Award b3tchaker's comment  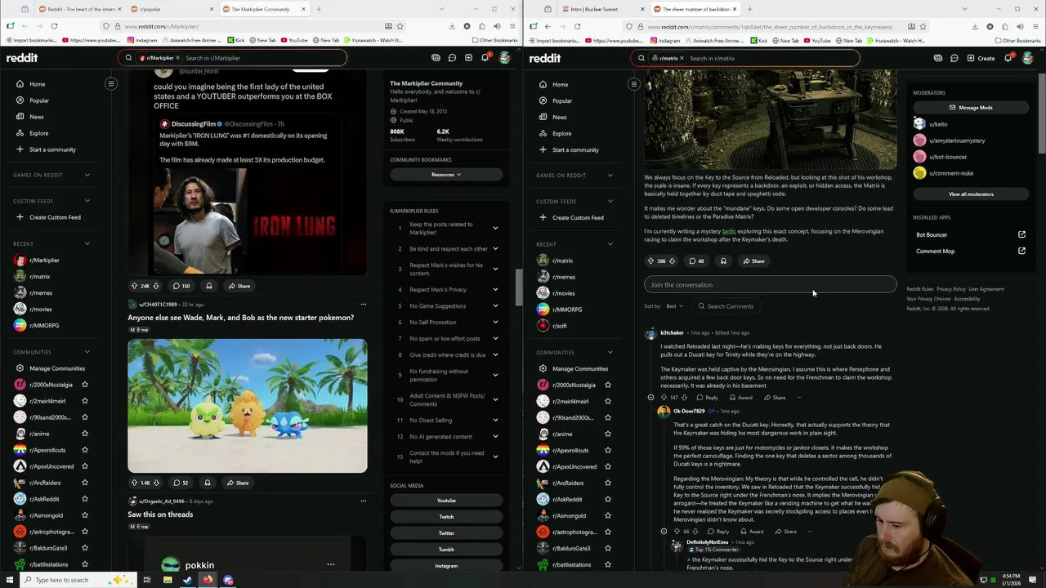click(x=740, y=398)
